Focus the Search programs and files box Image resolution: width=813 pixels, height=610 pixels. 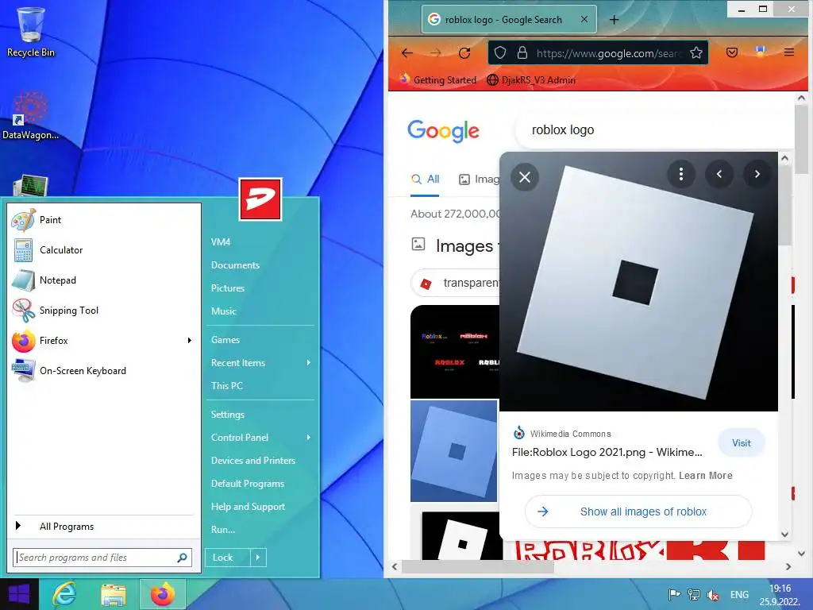coord(102,558)
